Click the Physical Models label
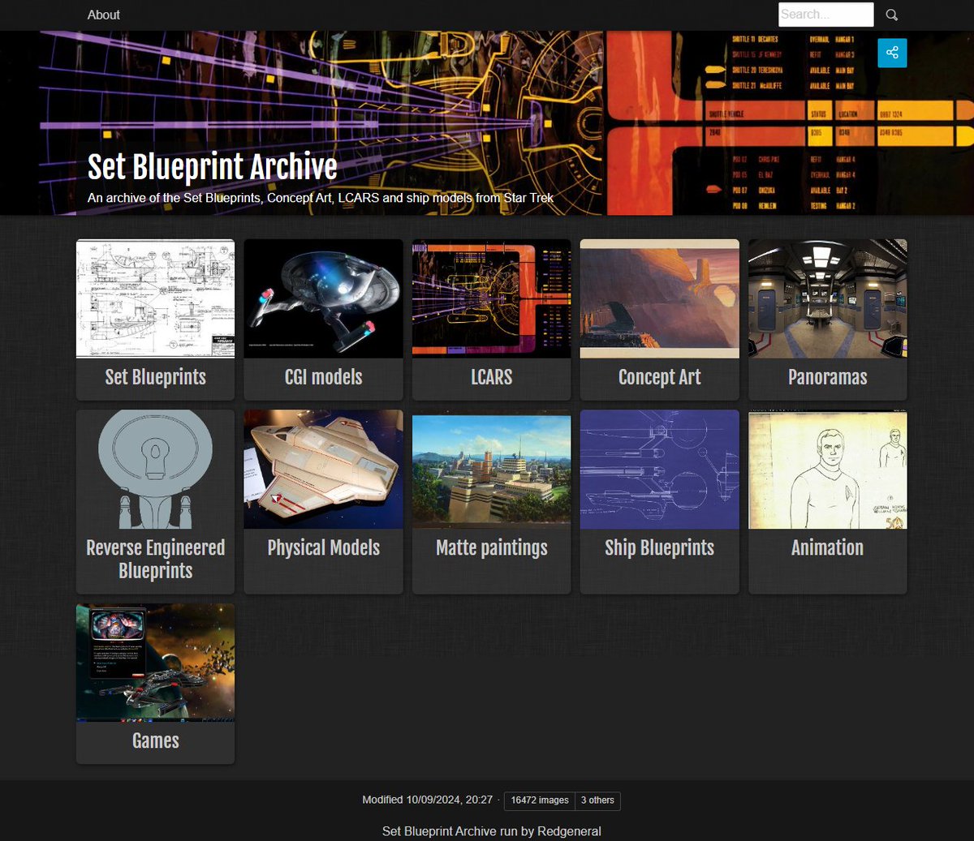Screen dimensions: 974x841 point(323,547)
